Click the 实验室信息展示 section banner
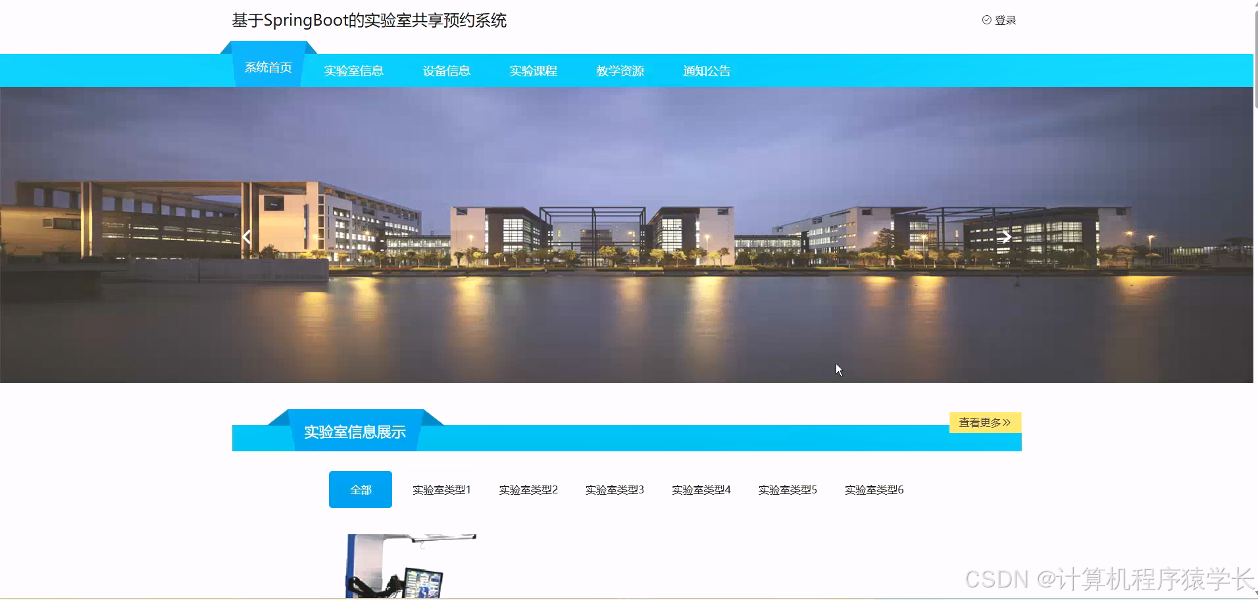Image resolution: width=1258 pixels, height=600 pixels. pyautogui.click(x=355, y=432)
